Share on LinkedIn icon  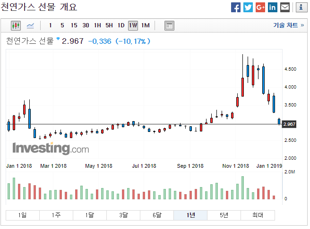pyautogui.click(x=273, y=7)
